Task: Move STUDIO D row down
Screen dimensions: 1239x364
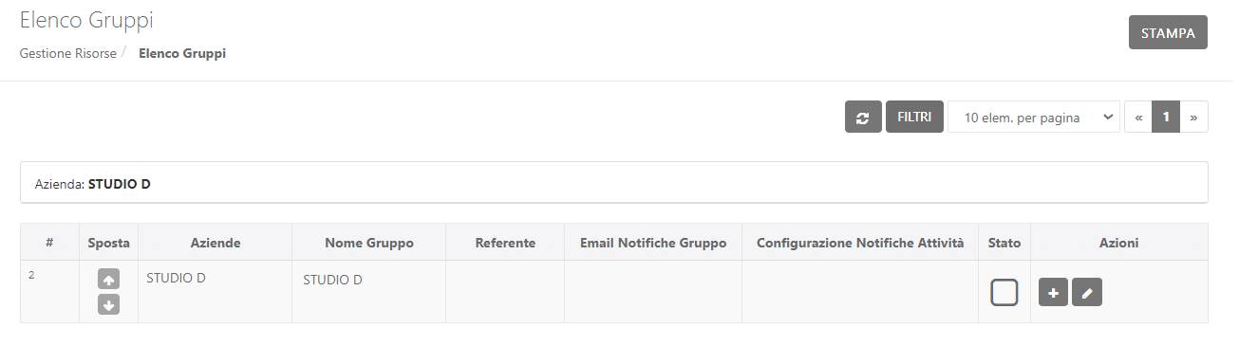Action: [108, 304]
